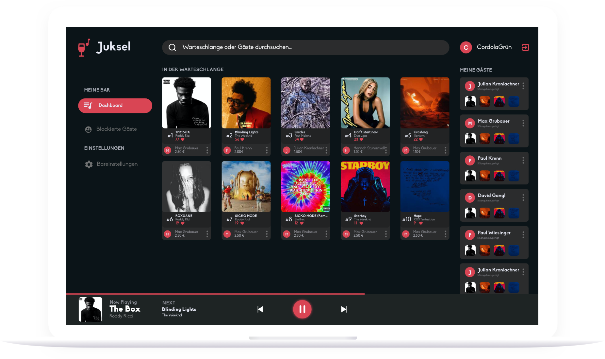The width and height of the screenshot is (605, 359).
Task: Like Hope with heart icon
Action: coord(421,223)
